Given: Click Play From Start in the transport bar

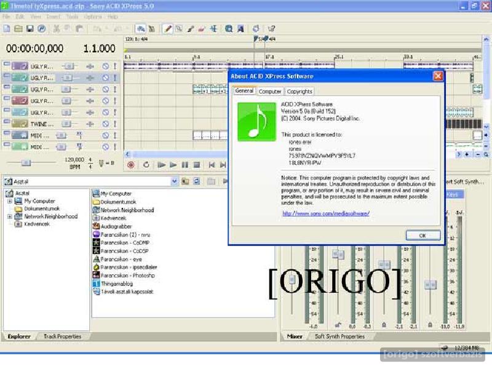Looking at the screenshot, I should [161, 165].
